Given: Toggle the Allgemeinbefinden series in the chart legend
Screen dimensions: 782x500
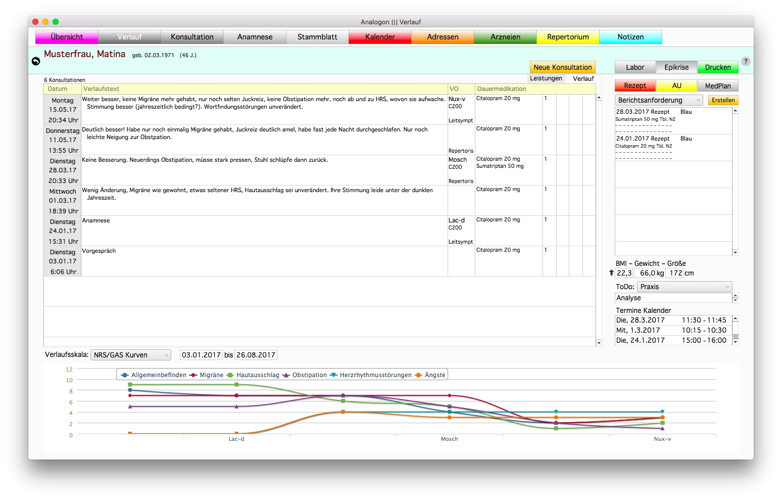Looking at the screenshot, I should point(154,375).
